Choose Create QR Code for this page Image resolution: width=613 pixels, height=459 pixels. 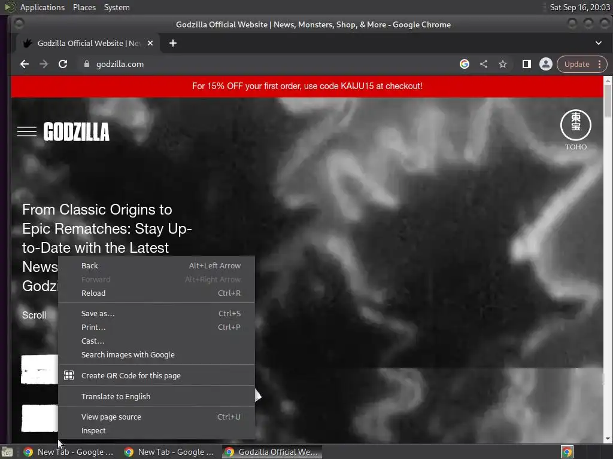(x=156, y=375)
